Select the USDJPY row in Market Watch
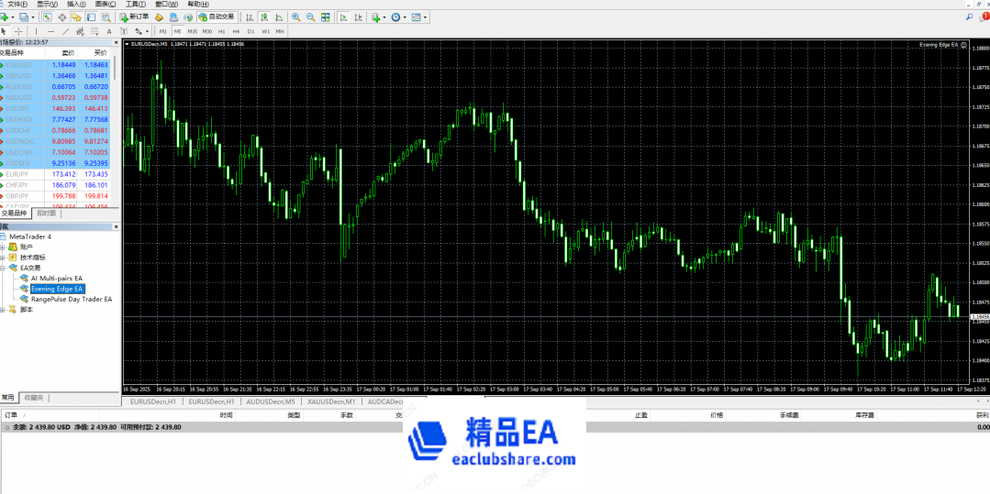 click(55, 108)
